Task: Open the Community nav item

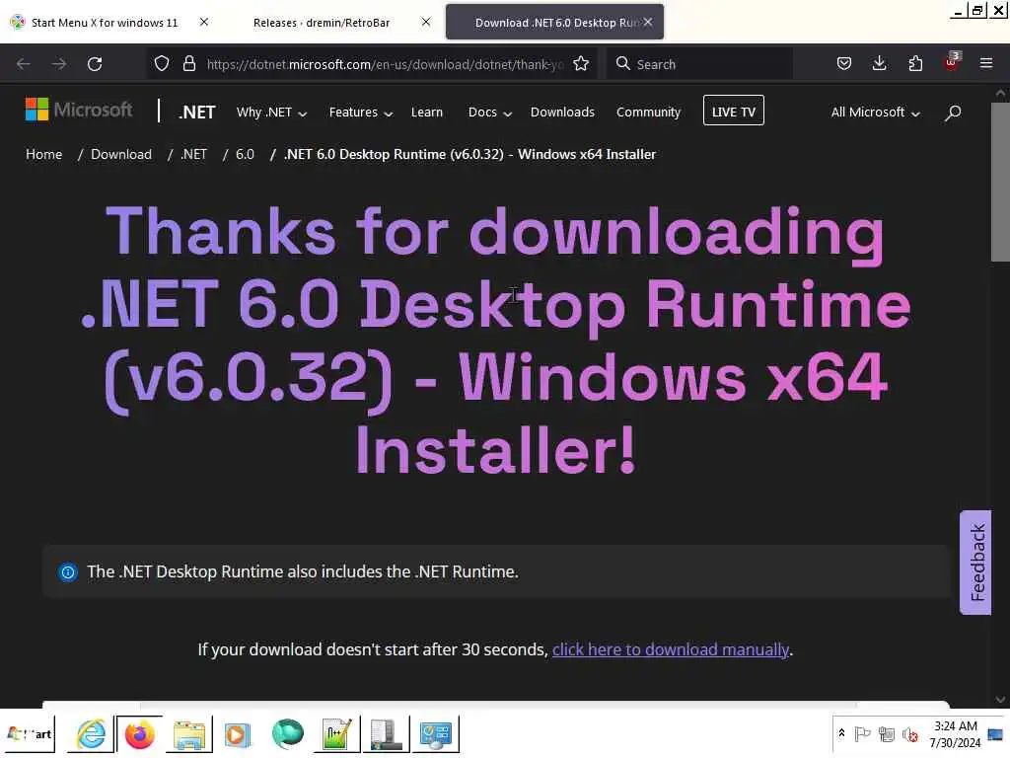Action: point(648,113)
